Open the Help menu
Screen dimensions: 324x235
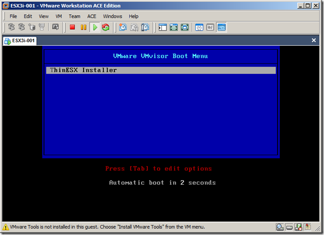[x=133, y=16]
